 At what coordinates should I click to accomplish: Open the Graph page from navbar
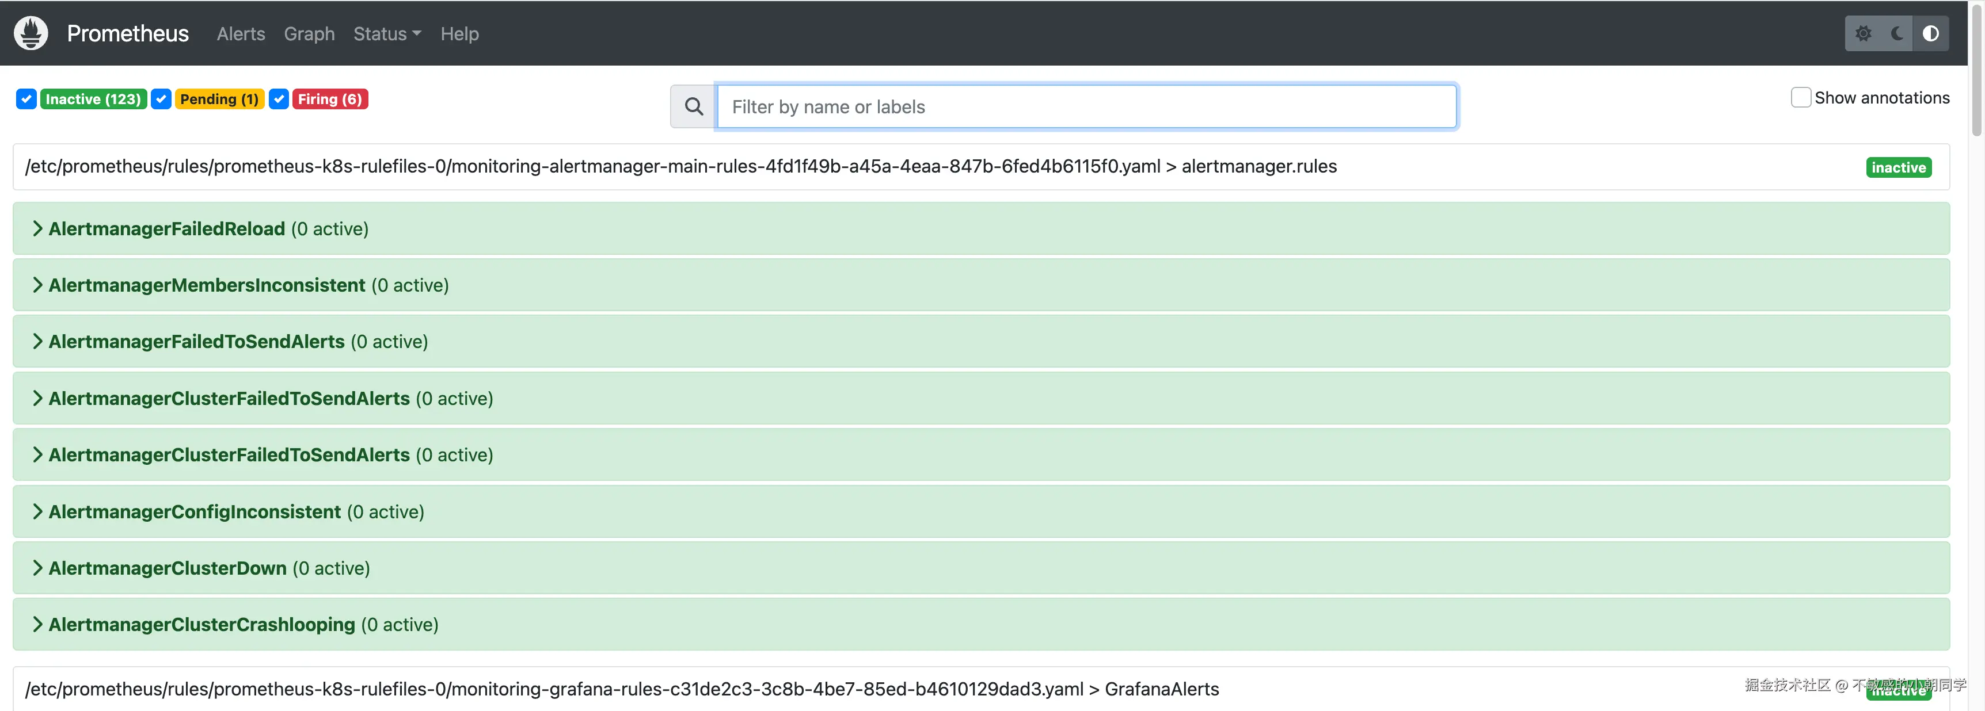pyautogui.click(x=309, y=34)
